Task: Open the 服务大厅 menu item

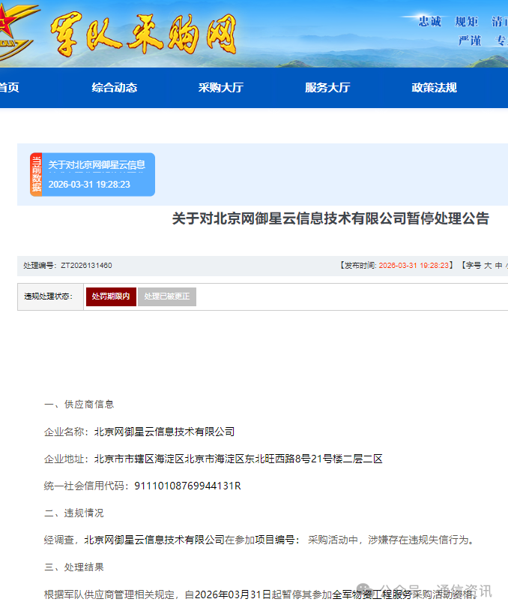Action: point(327,88)
